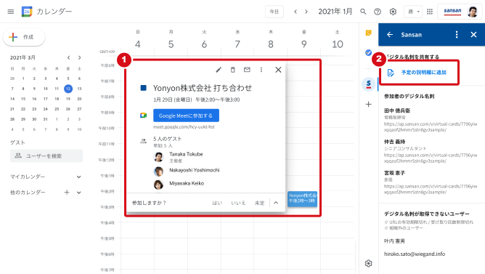The width and height of the screenshot is (485, 274).
Task: Open the help menu icon
Action: [x=378, y=12]
